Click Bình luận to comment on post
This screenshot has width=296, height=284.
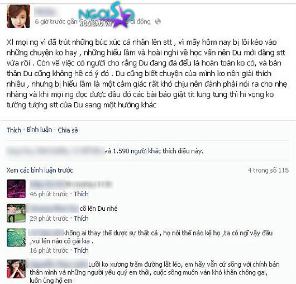[39, 130]
